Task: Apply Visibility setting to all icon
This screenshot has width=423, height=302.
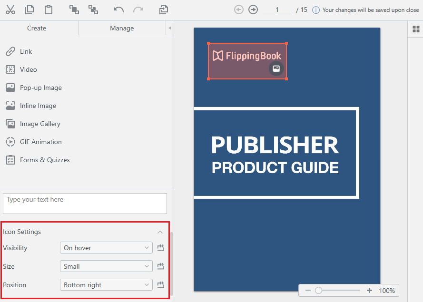Action: click(161, 247)
